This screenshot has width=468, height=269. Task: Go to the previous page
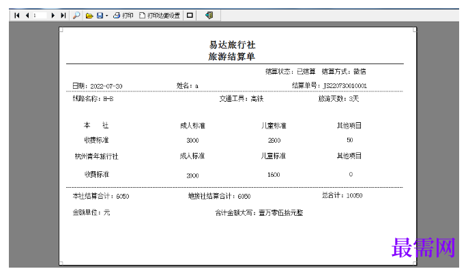(x=27, y=15)
